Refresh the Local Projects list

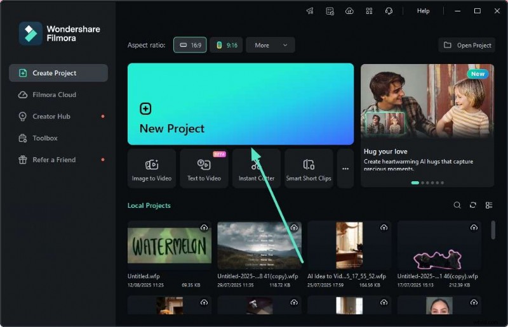(473, 205)
